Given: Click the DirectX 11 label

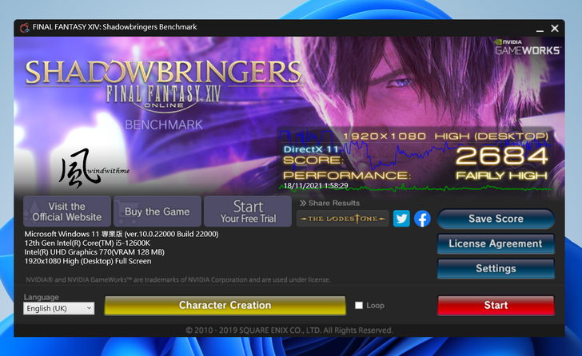Looking at the screenshot, I should [311, 149].
